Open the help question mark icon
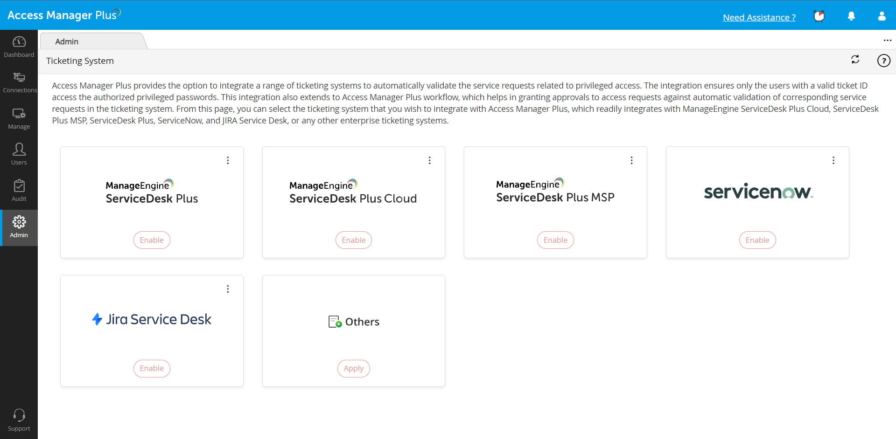 [883, 61]
